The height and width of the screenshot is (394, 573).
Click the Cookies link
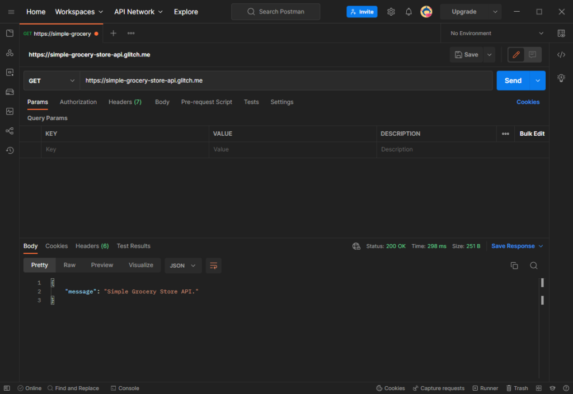point(528,102)
